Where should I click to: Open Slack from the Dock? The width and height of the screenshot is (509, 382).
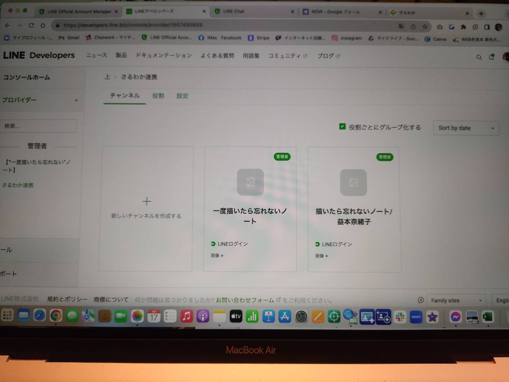point(400,317)
